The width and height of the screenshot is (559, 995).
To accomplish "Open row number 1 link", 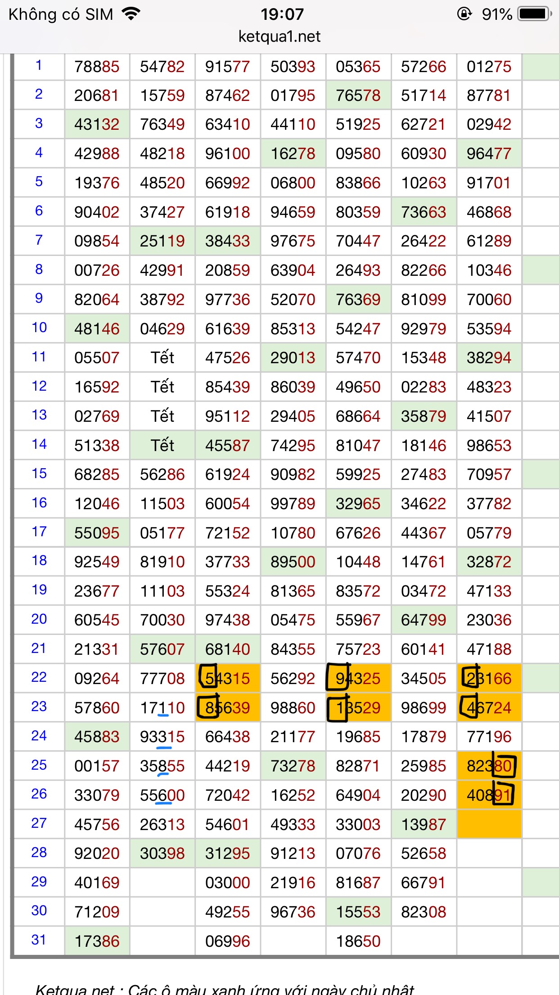I will (39, 66).
